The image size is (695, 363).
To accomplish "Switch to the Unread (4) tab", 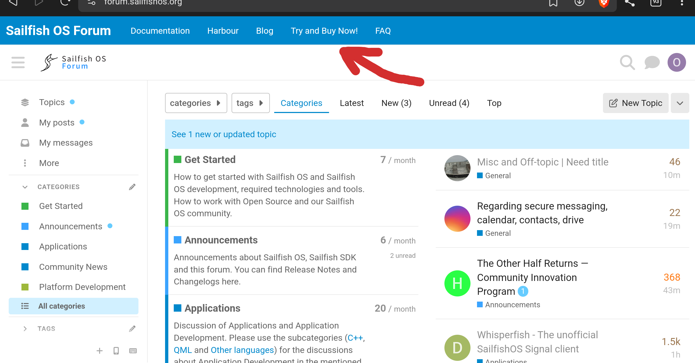I will tap(449, 103).
